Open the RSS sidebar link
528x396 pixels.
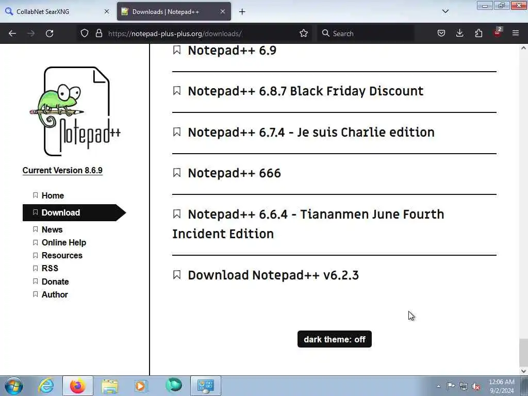tap(49, 268)
